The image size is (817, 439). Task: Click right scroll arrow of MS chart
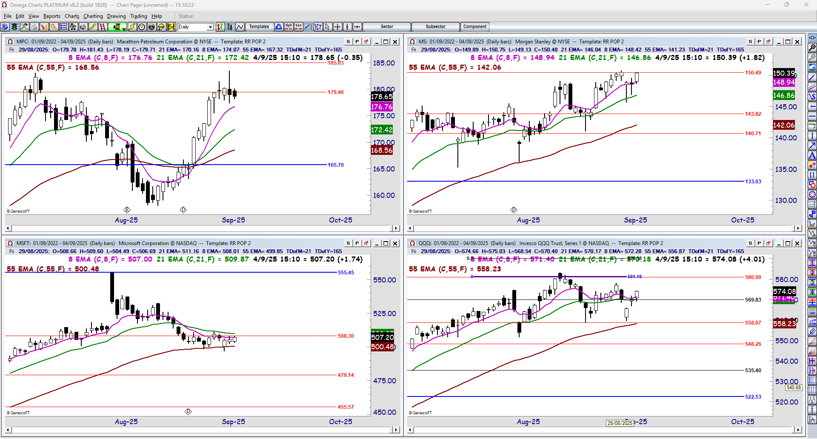798,228
